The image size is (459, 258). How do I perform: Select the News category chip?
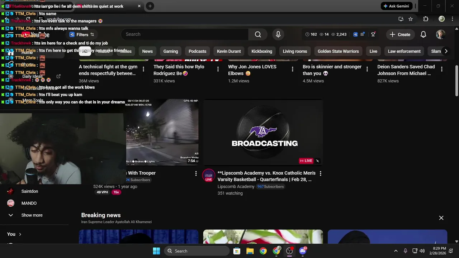(147, 51)
